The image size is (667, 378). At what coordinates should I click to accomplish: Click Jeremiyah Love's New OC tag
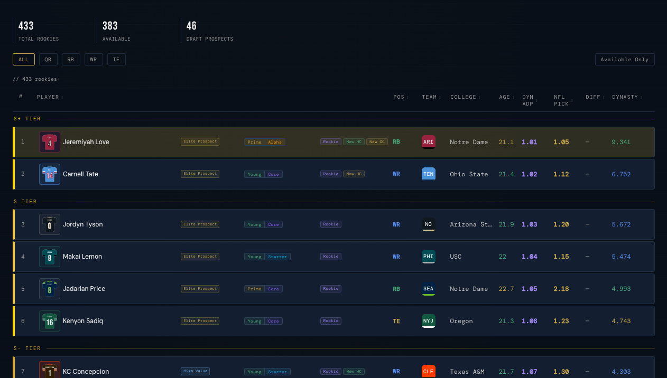tap(377, 142)
